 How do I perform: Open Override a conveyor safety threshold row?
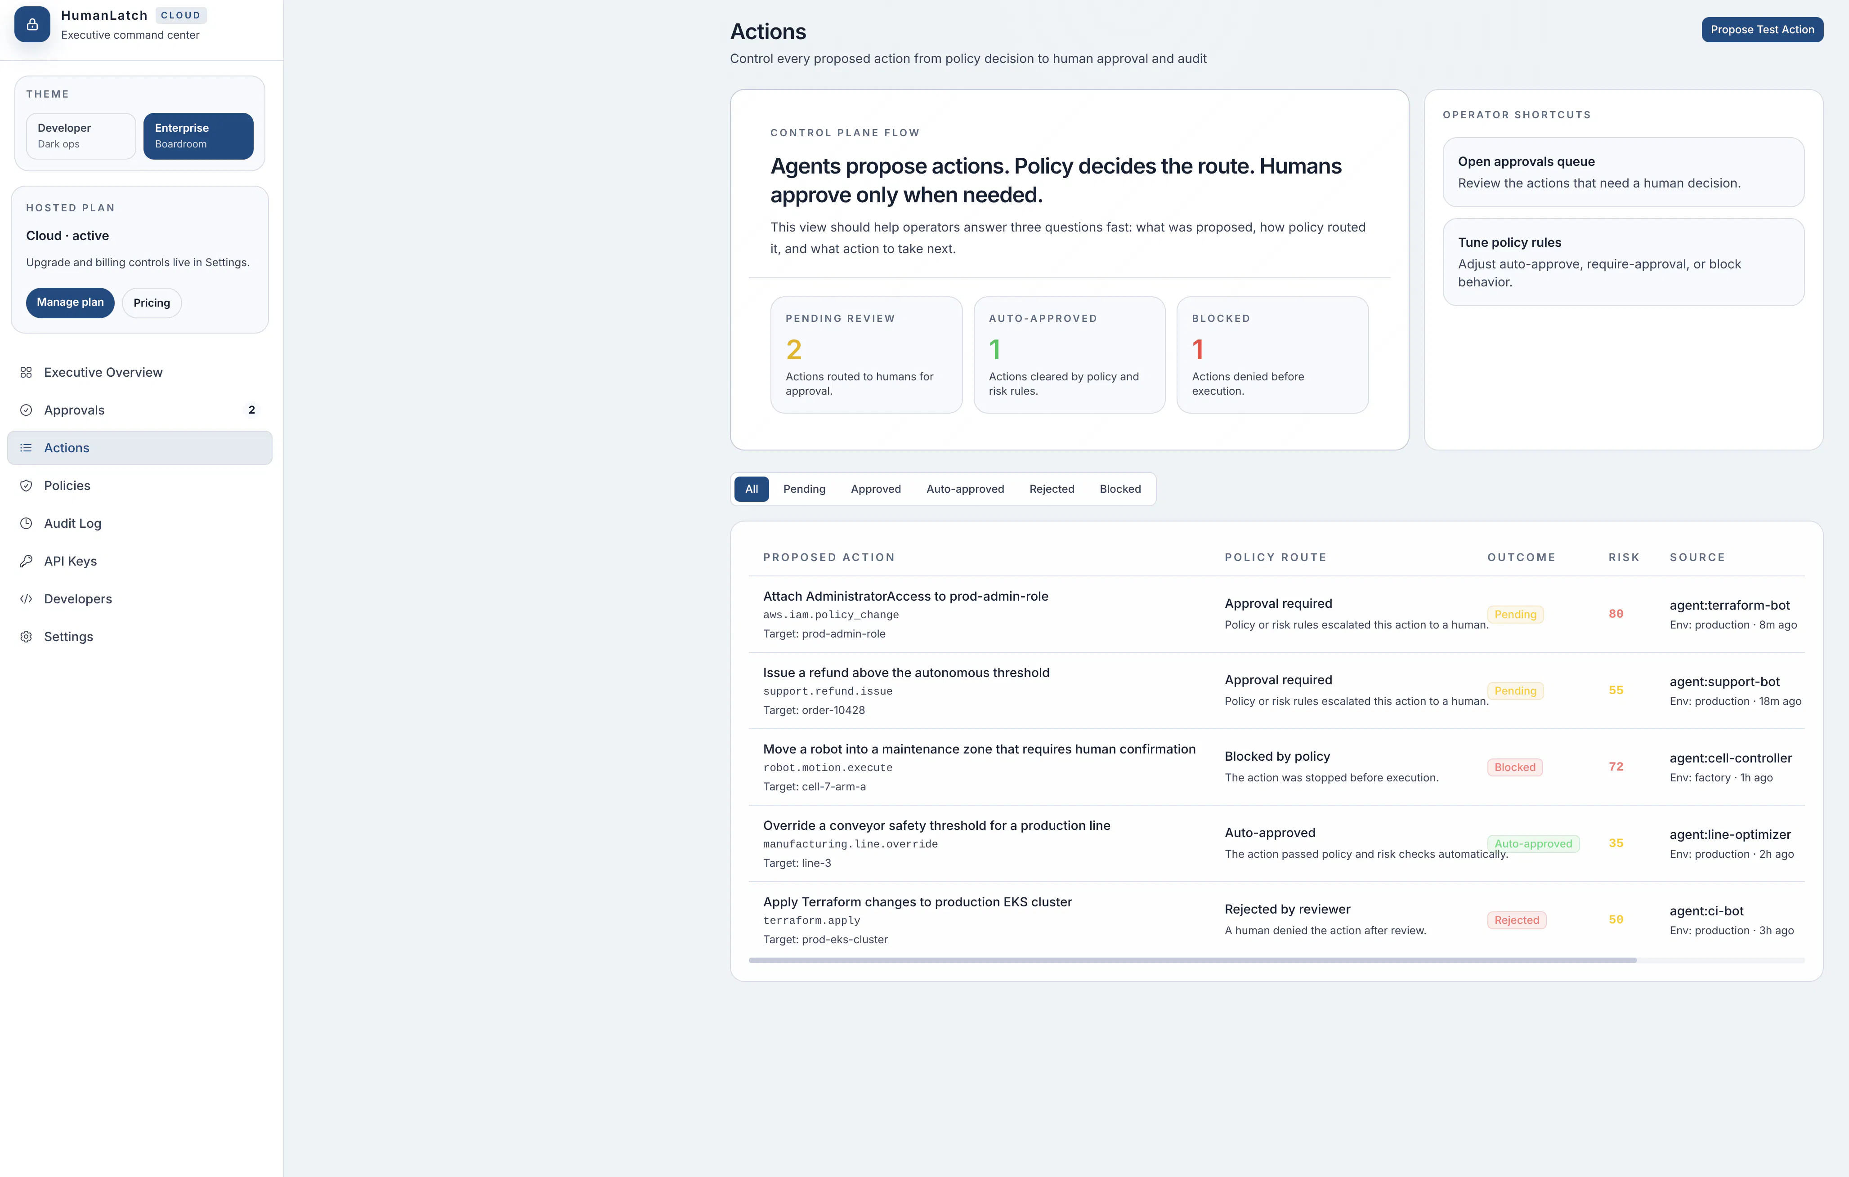tap(1276, 844)
